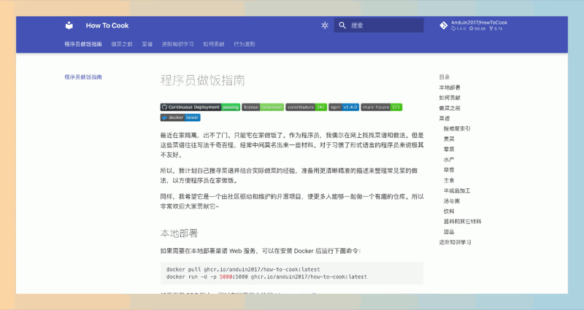
Task: Go to 荤菜 in table of contents
Action: [449, 150]
